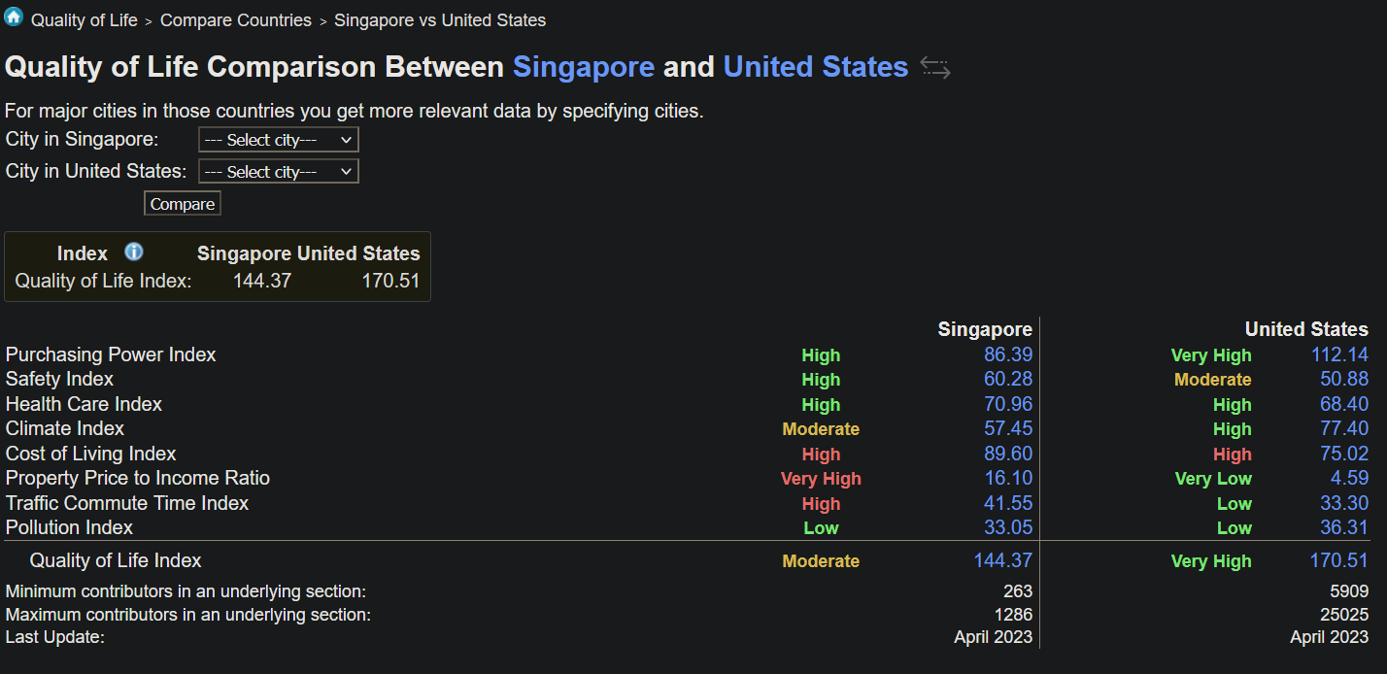The width and height of the screenshot is (1387, 674).
Task: Click the home icon in breadcrumb
Action: 14,17
